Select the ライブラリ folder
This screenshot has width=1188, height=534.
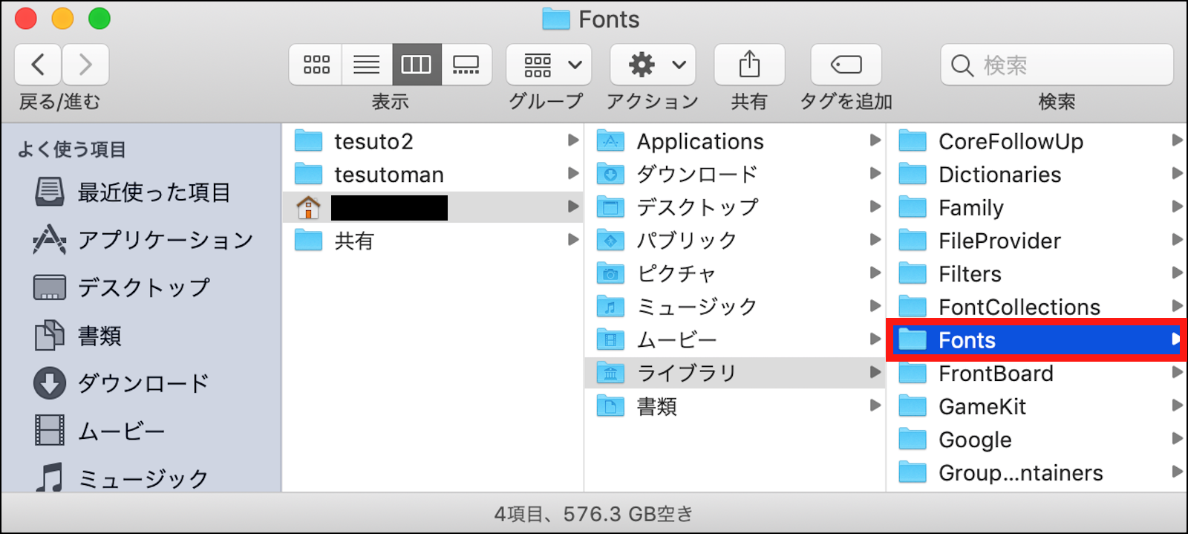point(687,373)
